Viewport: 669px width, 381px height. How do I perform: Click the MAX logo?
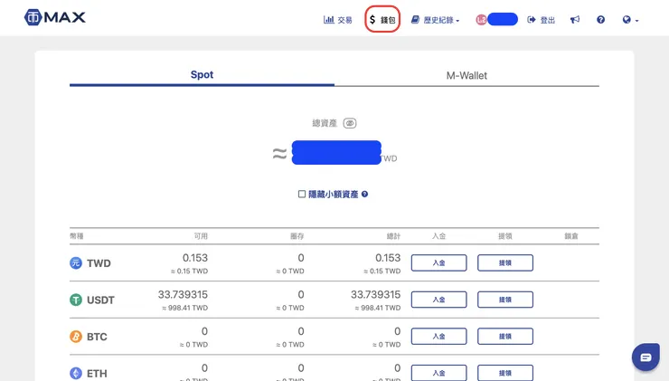click(x=54, y=17)
